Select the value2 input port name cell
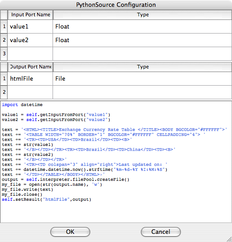This screenshot has height=242, width=232. point(30,40)
